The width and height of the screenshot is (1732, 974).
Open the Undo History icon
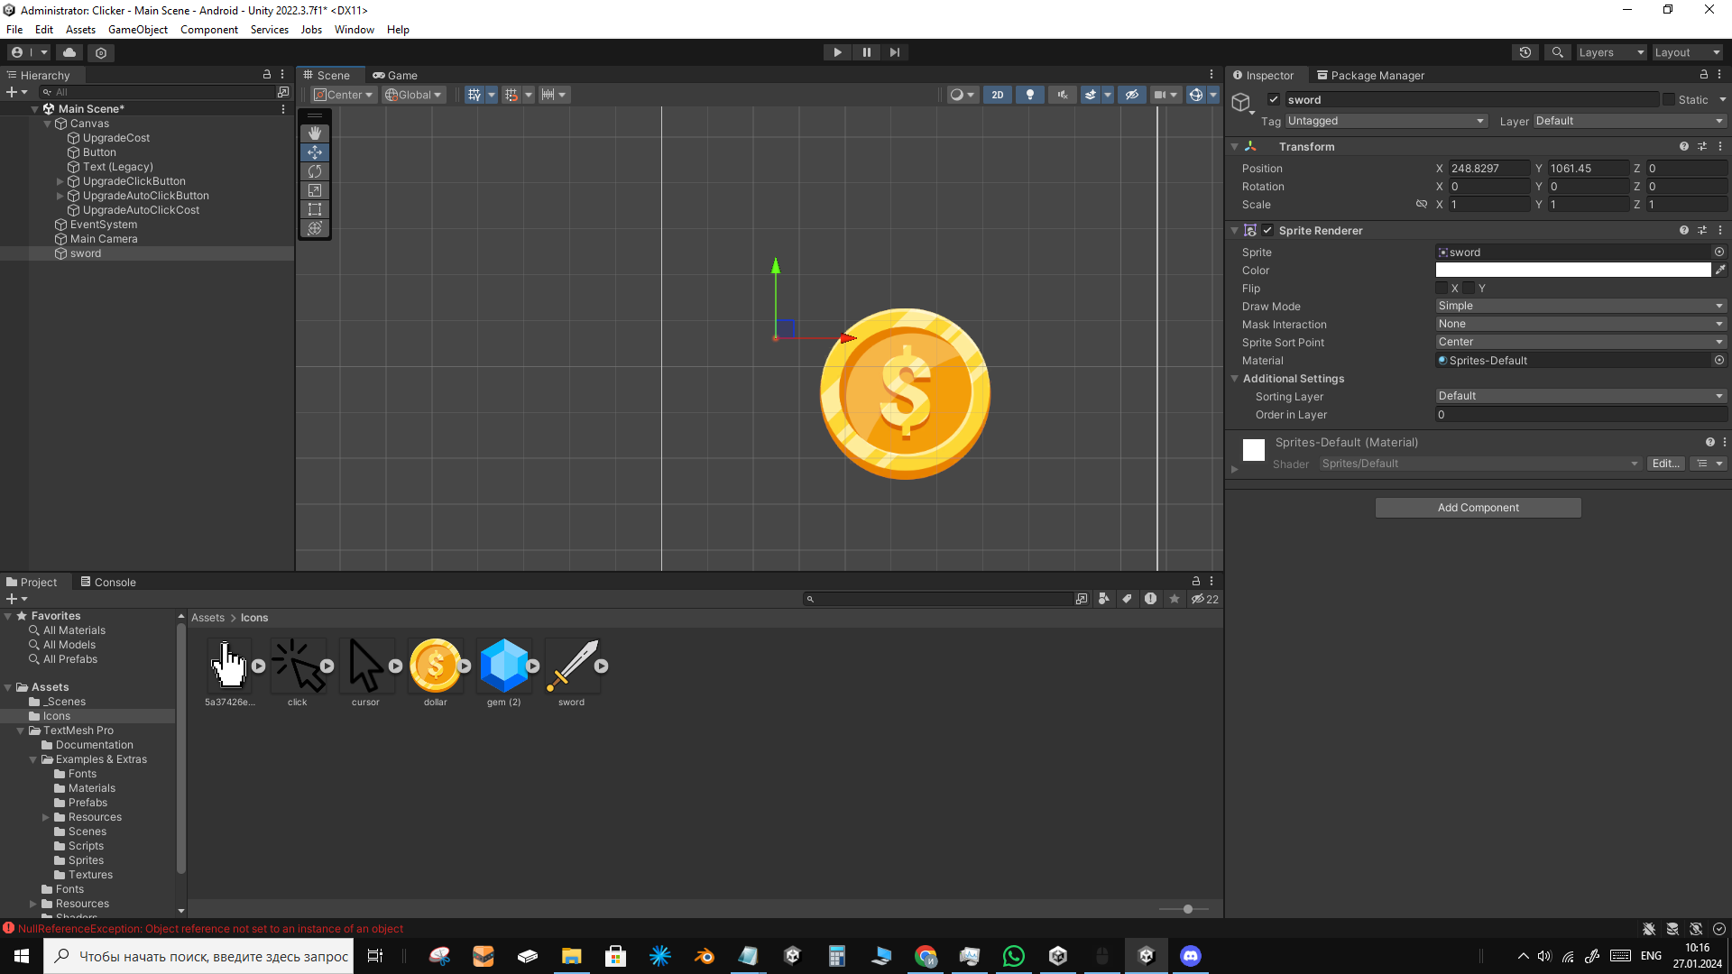[1525, 52]
